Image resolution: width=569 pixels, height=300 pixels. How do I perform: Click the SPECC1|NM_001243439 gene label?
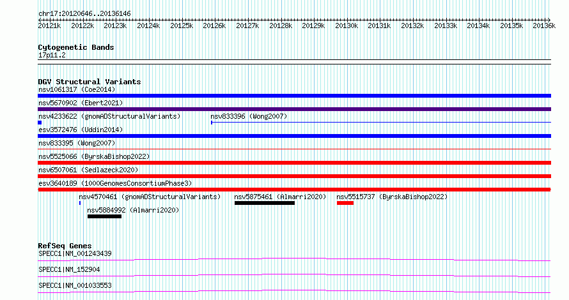pos(75,253)
